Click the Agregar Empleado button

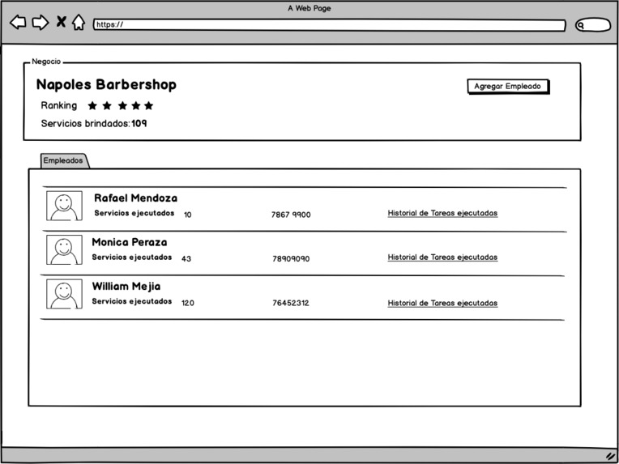pyautogui.click(x=508, y=87)
